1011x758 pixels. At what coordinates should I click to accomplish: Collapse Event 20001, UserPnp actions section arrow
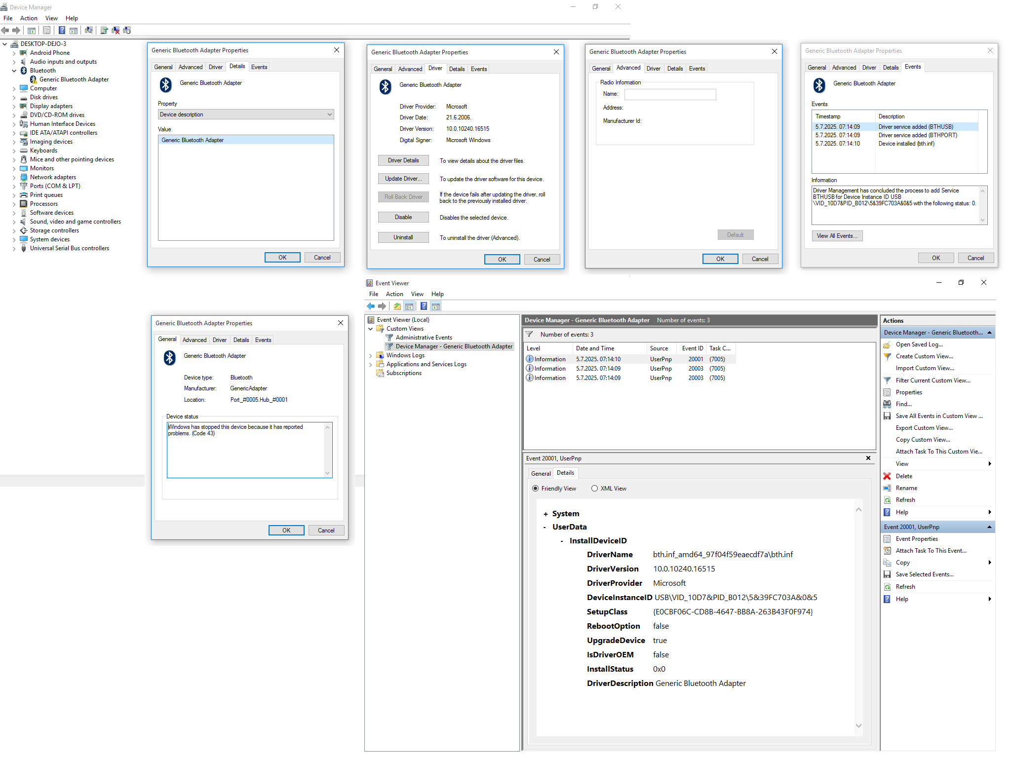[x=989, y=527]
